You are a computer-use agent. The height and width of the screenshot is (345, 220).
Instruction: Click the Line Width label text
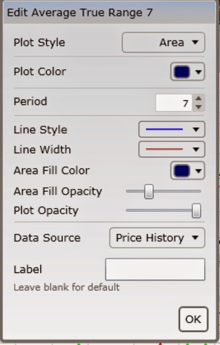click(42, 150)
